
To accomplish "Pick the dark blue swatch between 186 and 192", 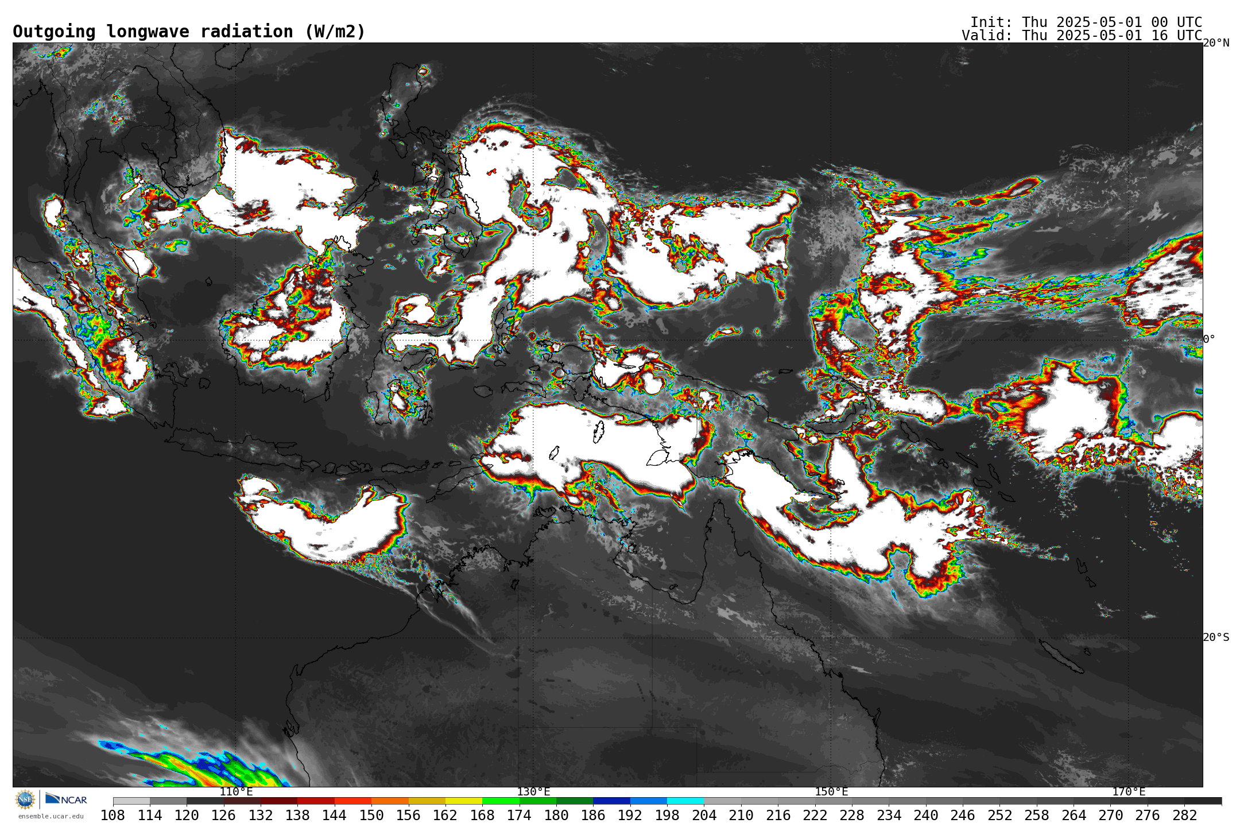I will [611, 801].
